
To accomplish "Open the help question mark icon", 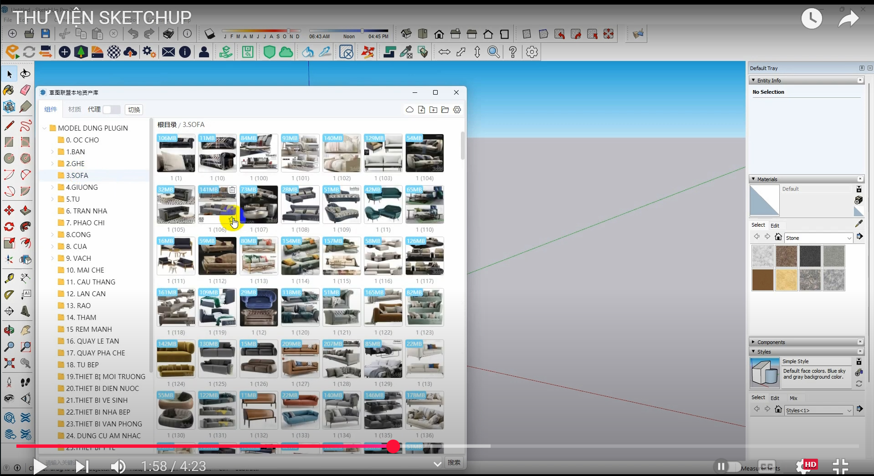I will (513, 52).
